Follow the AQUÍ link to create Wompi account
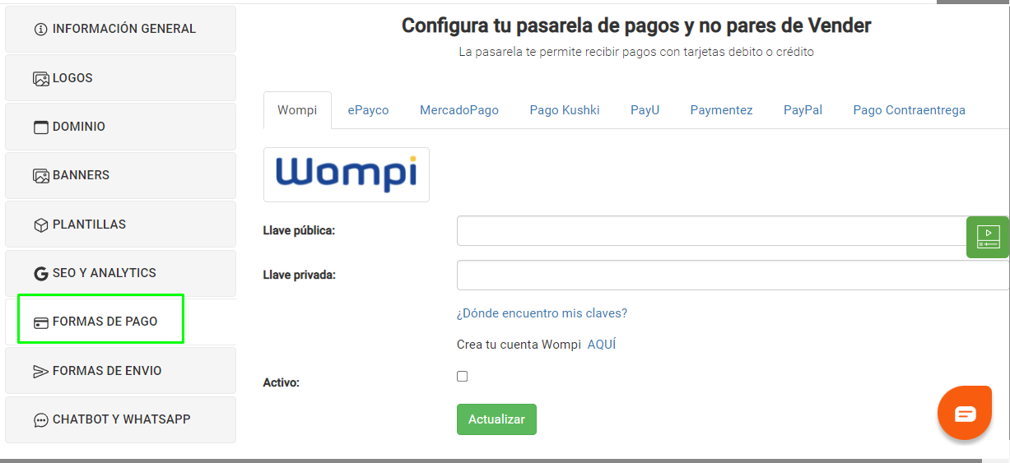This screenshot has width=1010, height=463. click(602, 345)
